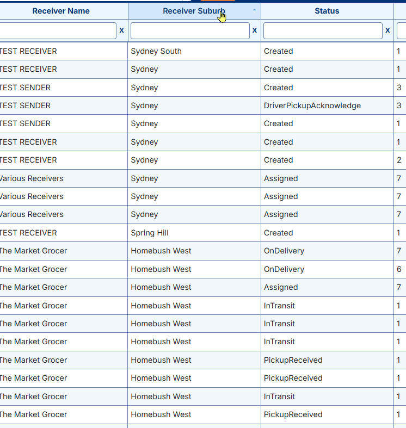
Task: Click Created status in the Spring Hill row
Action: pyautogui.click(x=278, y=233)
